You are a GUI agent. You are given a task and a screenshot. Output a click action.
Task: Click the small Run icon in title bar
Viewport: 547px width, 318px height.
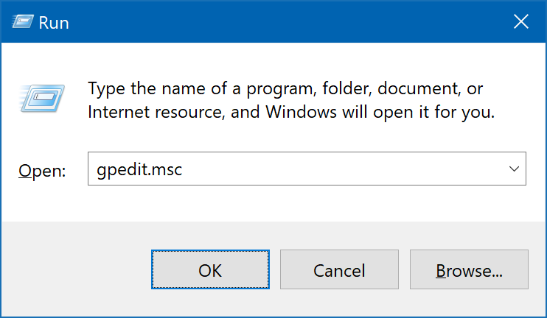click(23, 21)
